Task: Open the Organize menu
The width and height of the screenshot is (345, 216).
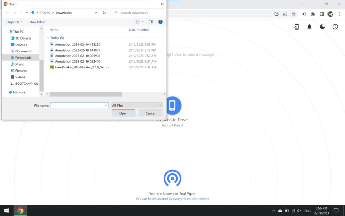Action: [14, 22]
